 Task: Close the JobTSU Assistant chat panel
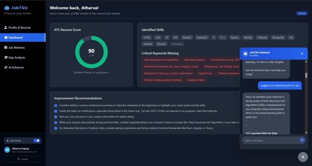[302, 53]
